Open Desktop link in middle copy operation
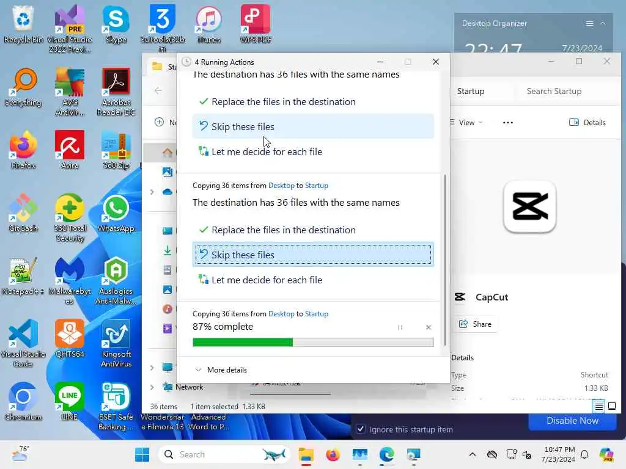Screen dimensions: 626x469 281,186
